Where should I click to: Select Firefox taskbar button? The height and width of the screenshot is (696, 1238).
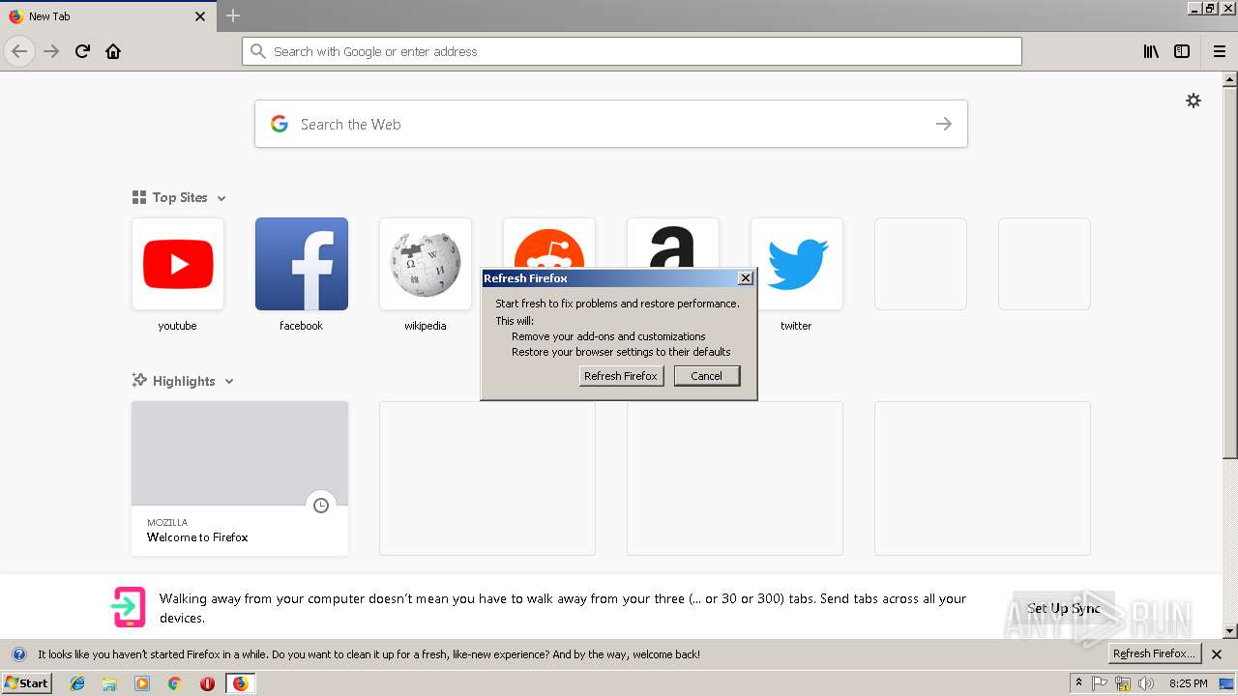coord(240,683)
